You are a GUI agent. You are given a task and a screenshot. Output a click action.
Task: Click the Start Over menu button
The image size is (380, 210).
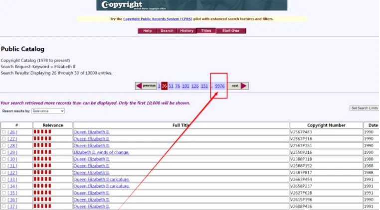tap(231, 31)
